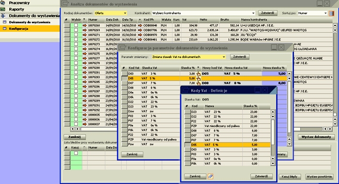Tick the Wybór checkbox for document 10070280
Viewport: 339px width, 184px height.
76,68
